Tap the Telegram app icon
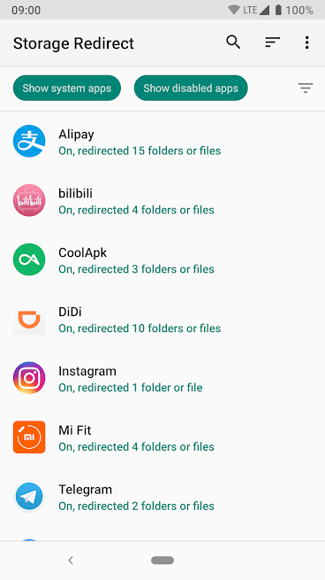 pos(29,496)
